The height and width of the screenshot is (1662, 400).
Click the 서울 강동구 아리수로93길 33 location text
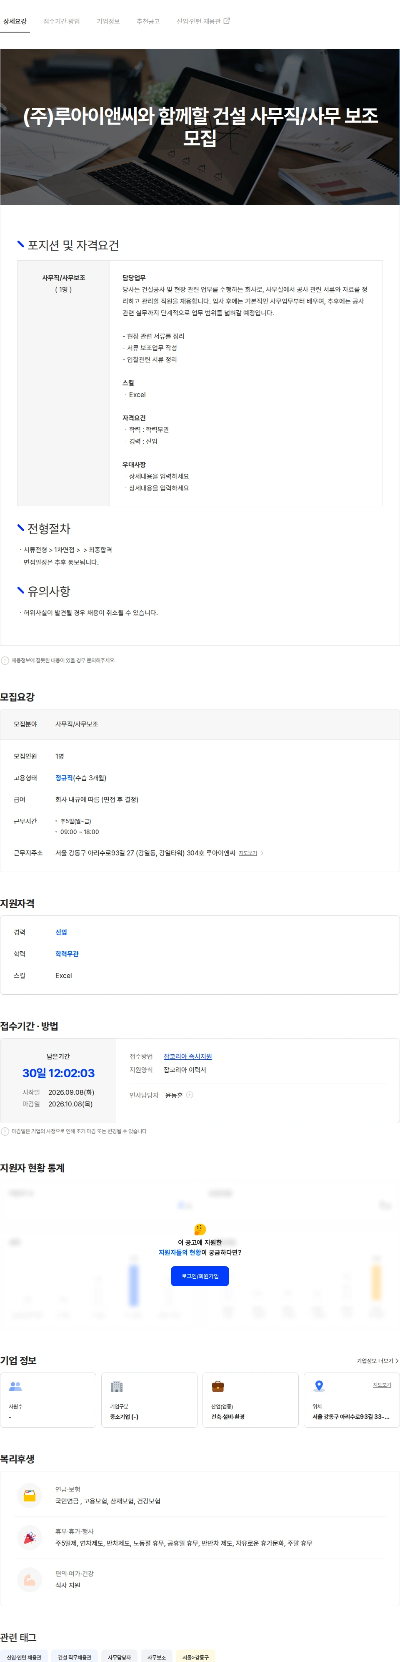pyautogui.click(x=351, y=1417)
